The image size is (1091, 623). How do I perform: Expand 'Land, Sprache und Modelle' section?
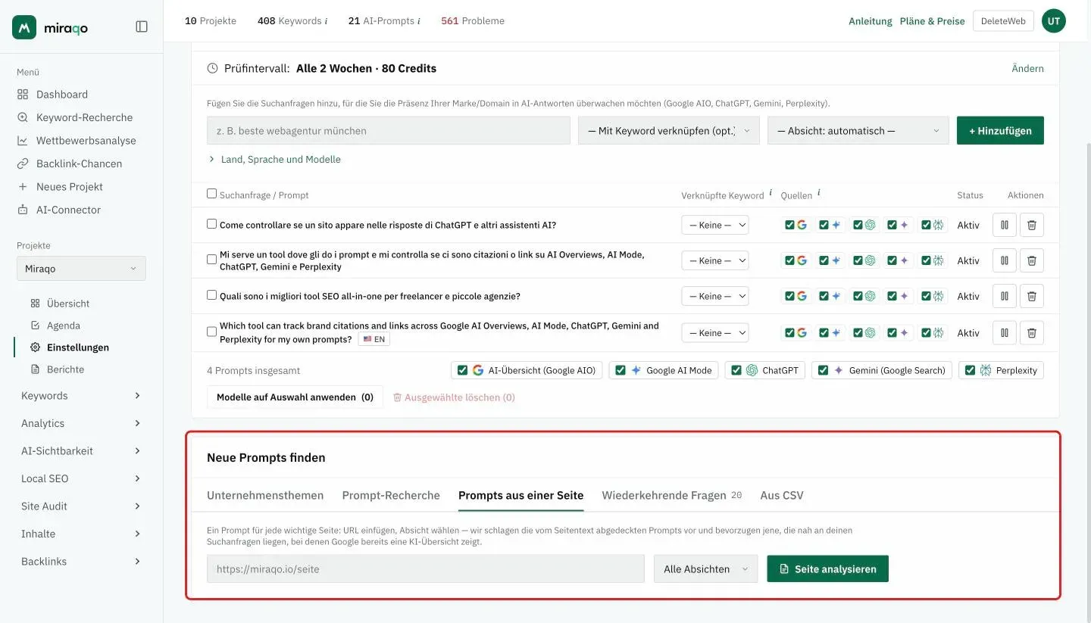pos(274,160)
